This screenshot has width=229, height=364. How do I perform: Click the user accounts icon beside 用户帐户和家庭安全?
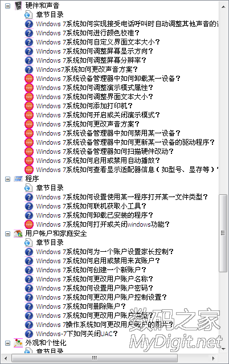tap(18, 234)
